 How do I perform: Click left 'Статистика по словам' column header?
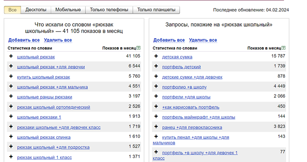click(x=30, y=48)
